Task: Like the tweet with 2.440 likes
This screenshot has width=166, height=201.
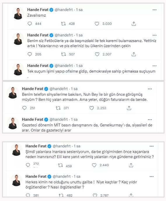Action: click(x=94, y=165)
